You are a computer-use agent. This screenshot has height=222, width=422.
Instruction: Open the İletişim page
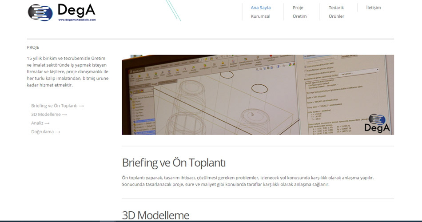pos(373,8)
